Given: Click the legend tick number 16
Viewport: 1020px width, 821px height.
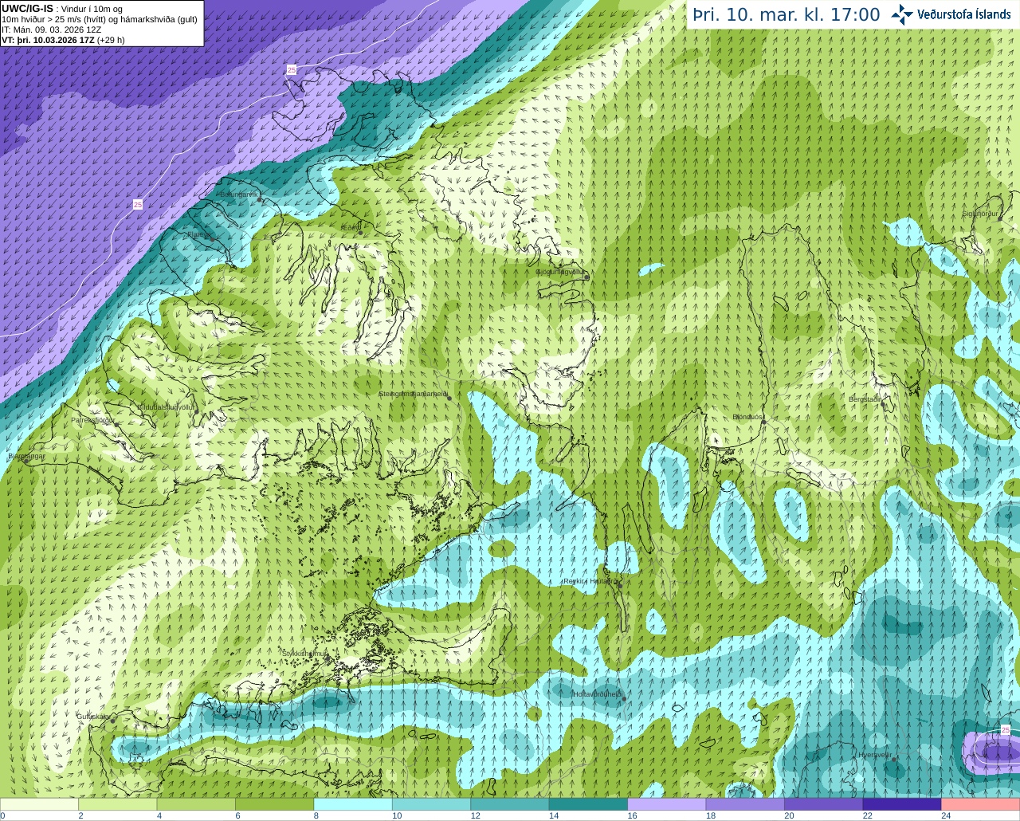Looking at the screenshot, I should point(632,815).
